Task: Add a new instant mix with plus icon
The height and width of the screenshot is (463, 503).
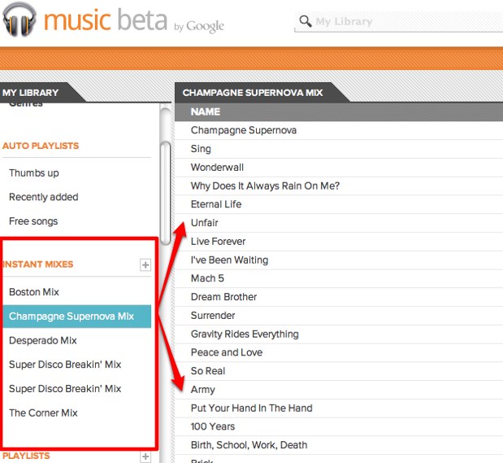Action: (x=145, y=264)
